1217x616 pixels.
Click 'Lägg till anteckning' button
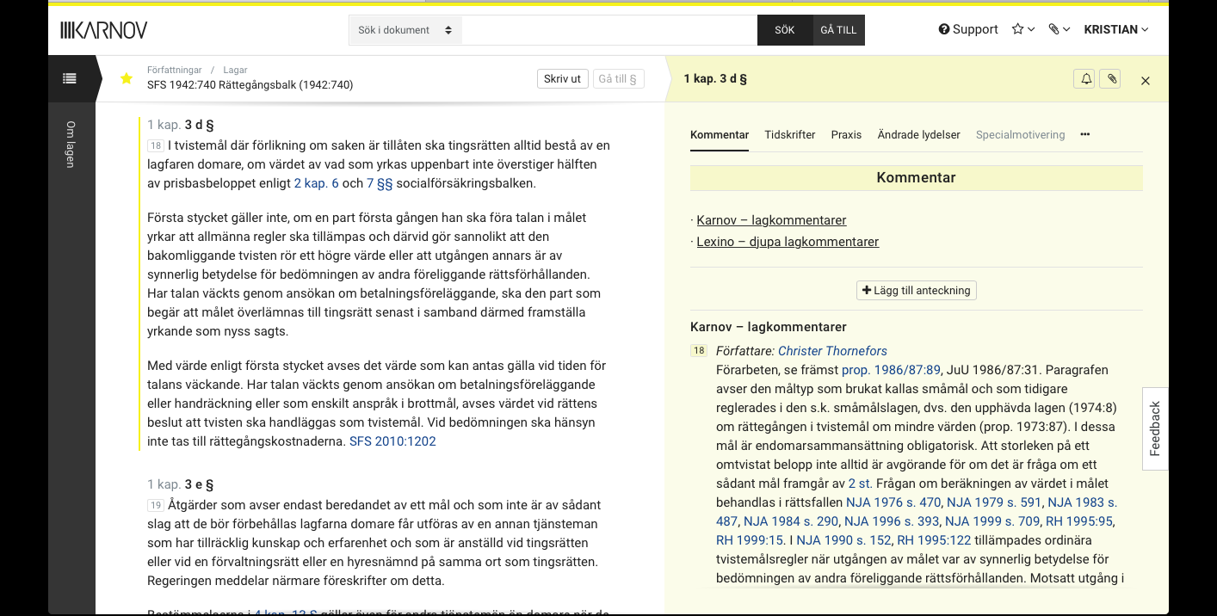coord(917,290)
